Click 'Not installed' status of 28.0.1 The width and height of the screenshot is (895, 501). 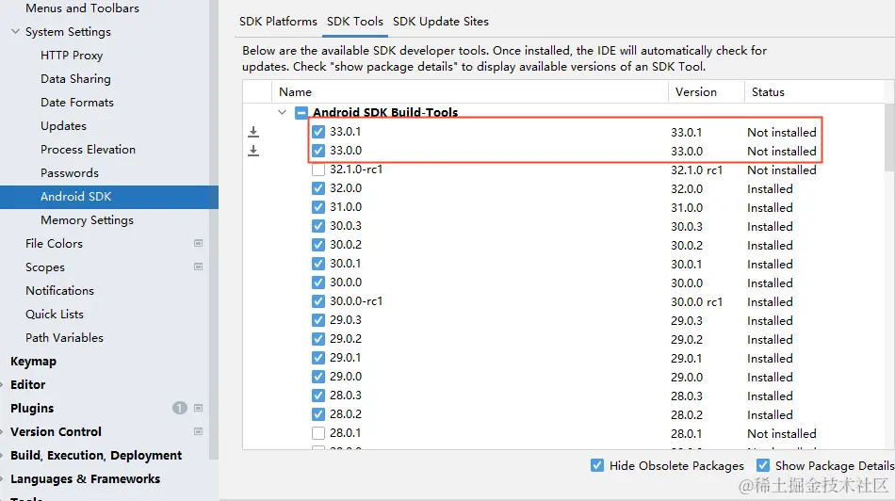[782, 434]
